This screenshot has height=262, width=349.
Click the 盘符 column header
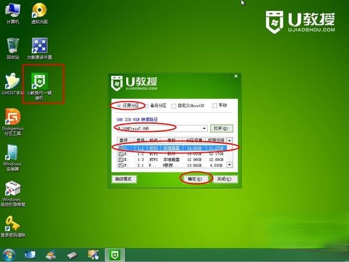[x=126, y=141]
